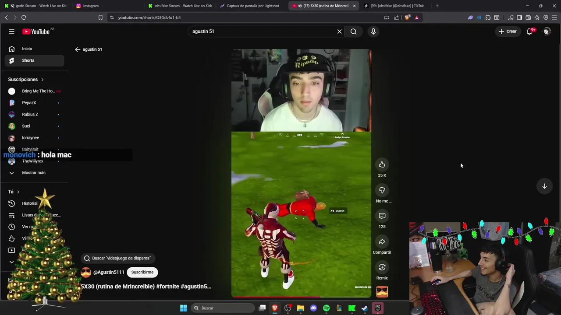Open Spotify from the taskbar

(326, 308)
